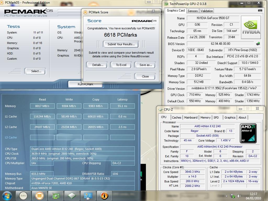Open the Caches tab in CPU-Z
The image size is (268, 201).
coord(177,118)
